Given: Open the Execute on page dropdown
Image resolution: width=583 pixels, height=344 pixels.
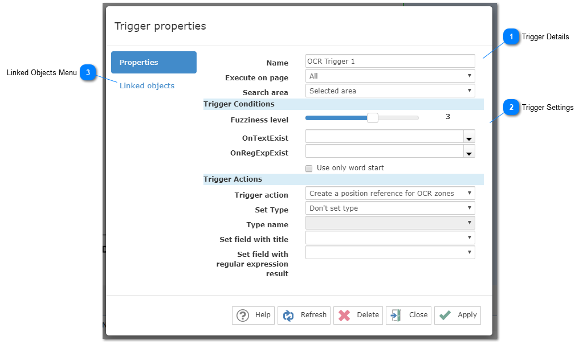Looking at the screenshot, I should click(390, 76).
